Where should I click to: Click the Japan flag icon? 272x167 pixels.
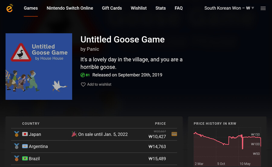click(x=25, y=134)
